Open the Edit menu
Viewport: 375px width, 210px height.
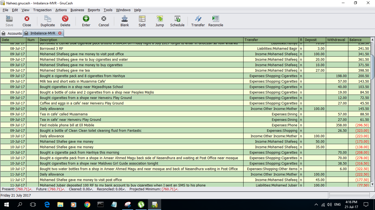15,10
